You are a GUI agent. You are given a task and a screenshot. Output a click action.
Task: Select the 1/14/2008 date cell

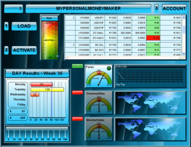click(83, 45)
